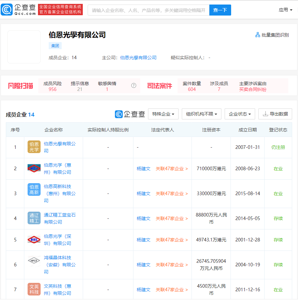298x300 pixels.
Task: Click the 注册资本 column header
Action: pos(211,130)
